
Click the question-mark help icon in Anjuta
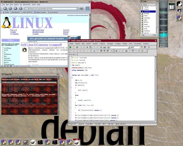coord(149,47)
